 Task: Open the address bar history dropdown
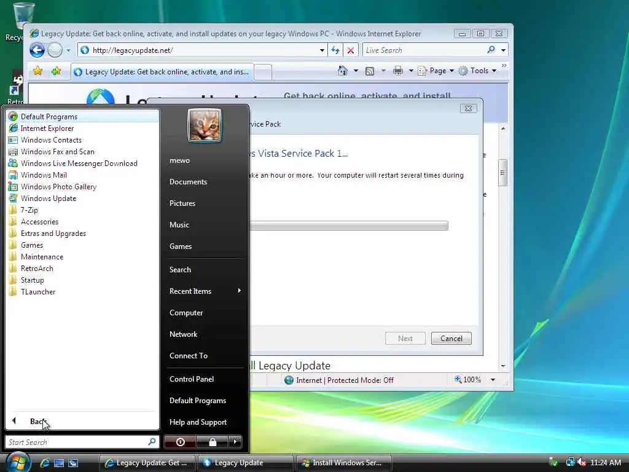322,50
